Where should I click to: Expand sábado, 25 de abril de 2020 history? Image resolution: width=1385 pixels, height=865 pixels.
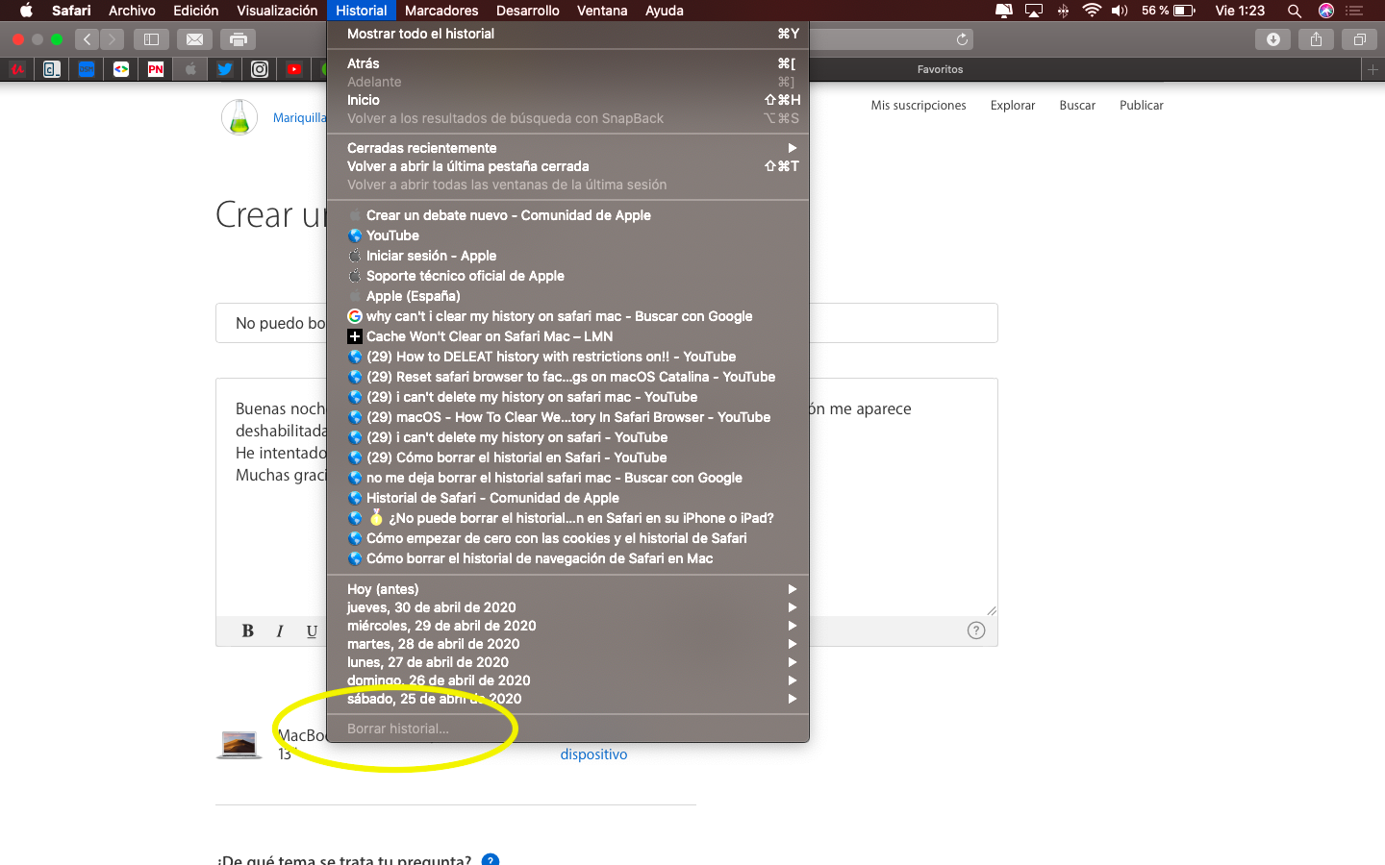point(567,699)
